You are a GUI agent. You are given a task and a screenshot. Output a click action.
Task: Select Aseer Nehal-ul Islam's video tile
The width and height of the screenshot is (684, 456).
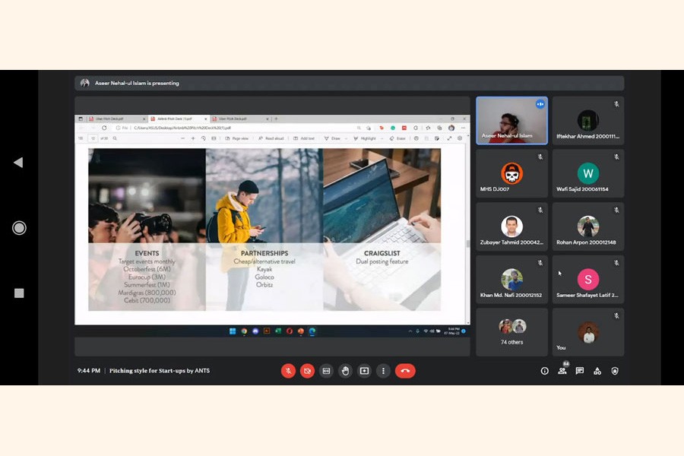(x=511, y=120)
